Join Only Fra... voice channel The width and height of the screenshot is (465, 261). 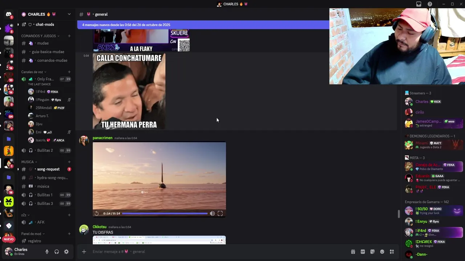click(46, 79)
